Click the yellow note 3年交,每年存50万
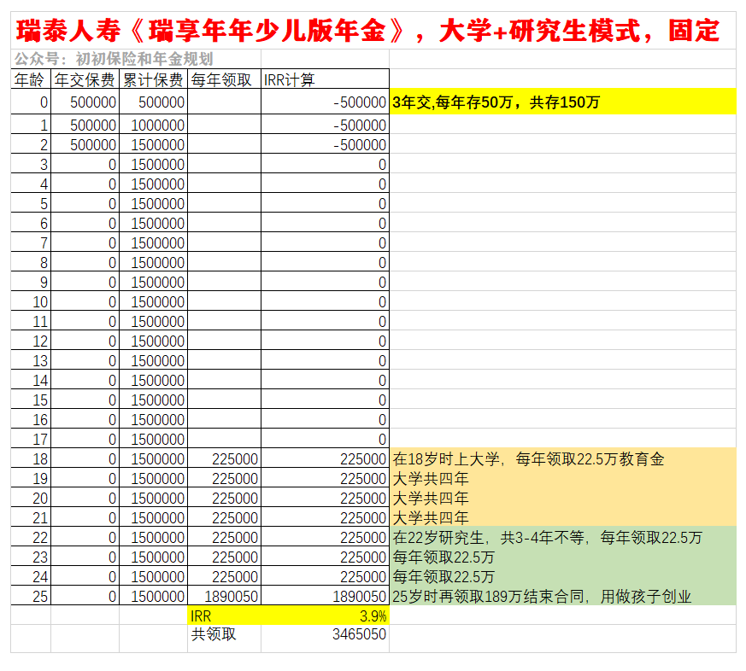 563,102
